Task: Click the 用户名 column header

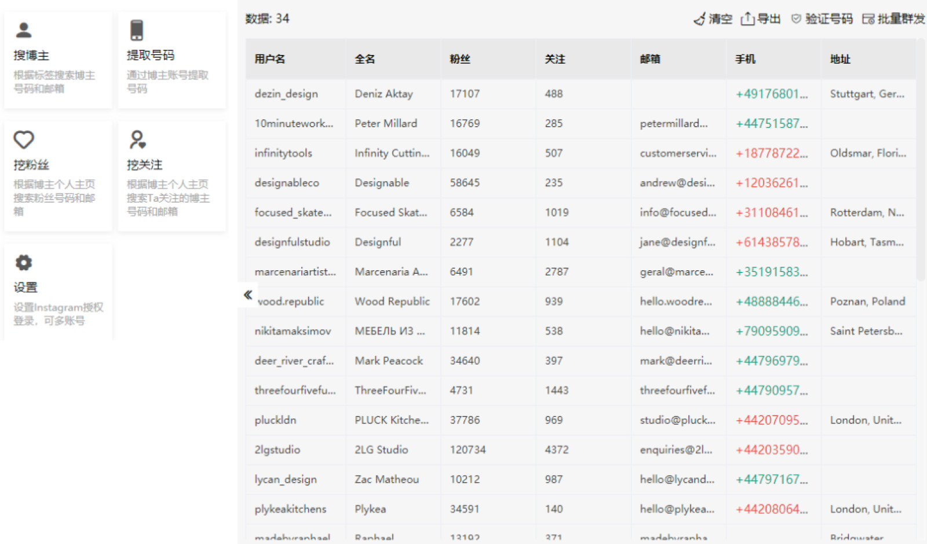Action: 270,59
